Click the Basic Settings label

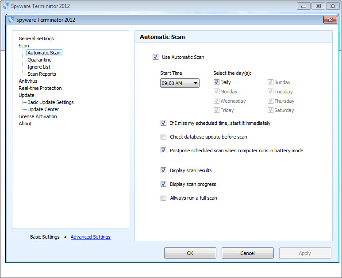pos(45,237)
